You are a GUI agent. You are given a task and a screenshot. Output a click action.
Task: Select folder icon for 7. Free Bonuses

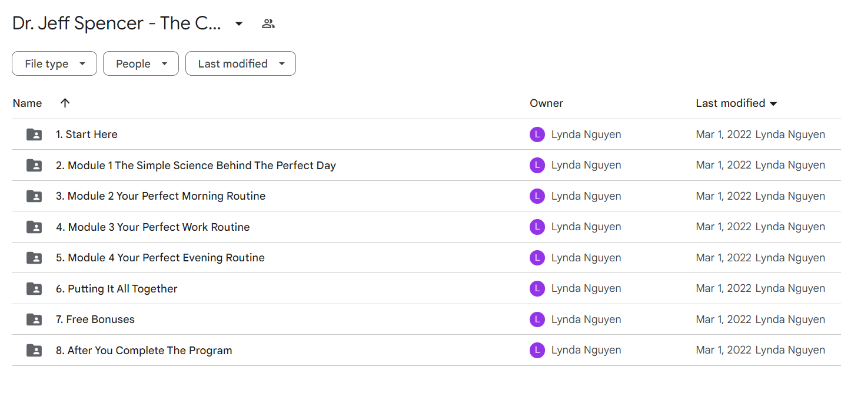pyautogui.click(x=35, y=319)
